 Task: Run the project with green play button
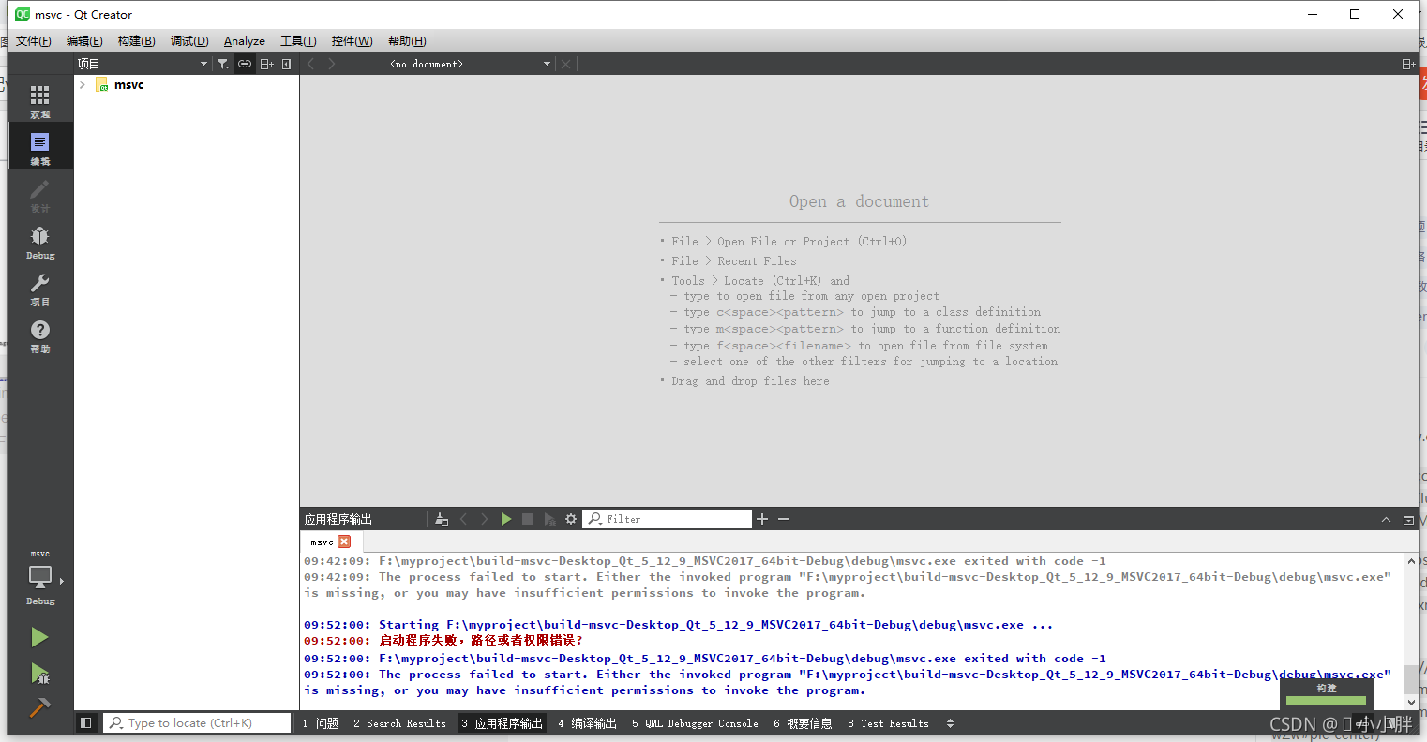[x=39, y=638]
